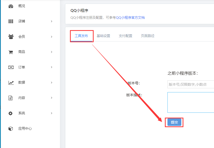Click the 内容 document icon
This screenshot has width=214, height=148.
pyautogui.click(x=11, y=98)
